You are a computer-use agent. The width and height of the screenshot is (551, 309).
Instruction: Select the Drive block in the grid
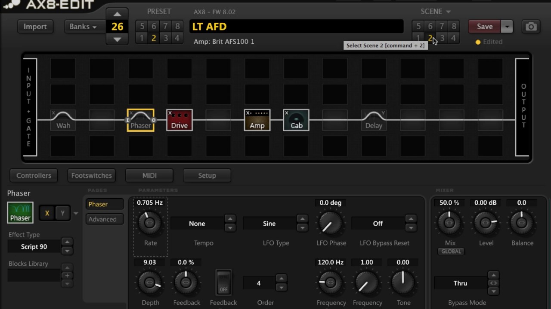(180, 120)
